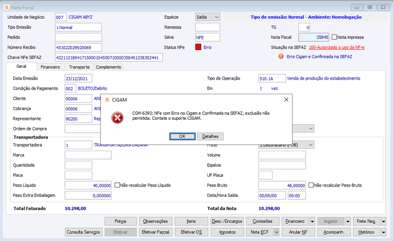Open the 100-Autorizado o uso da NF-e link
Image resolution: width=393 pixels, height=241 pixels.
click(x=337, y=47)
